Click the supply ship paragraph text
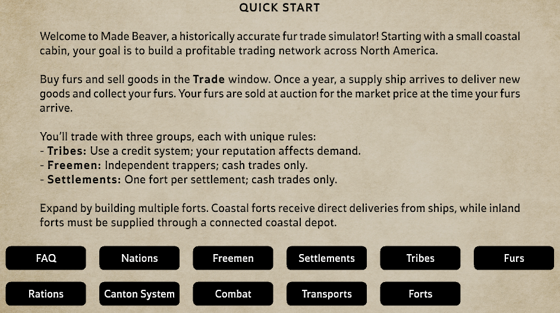 point(279,93)
